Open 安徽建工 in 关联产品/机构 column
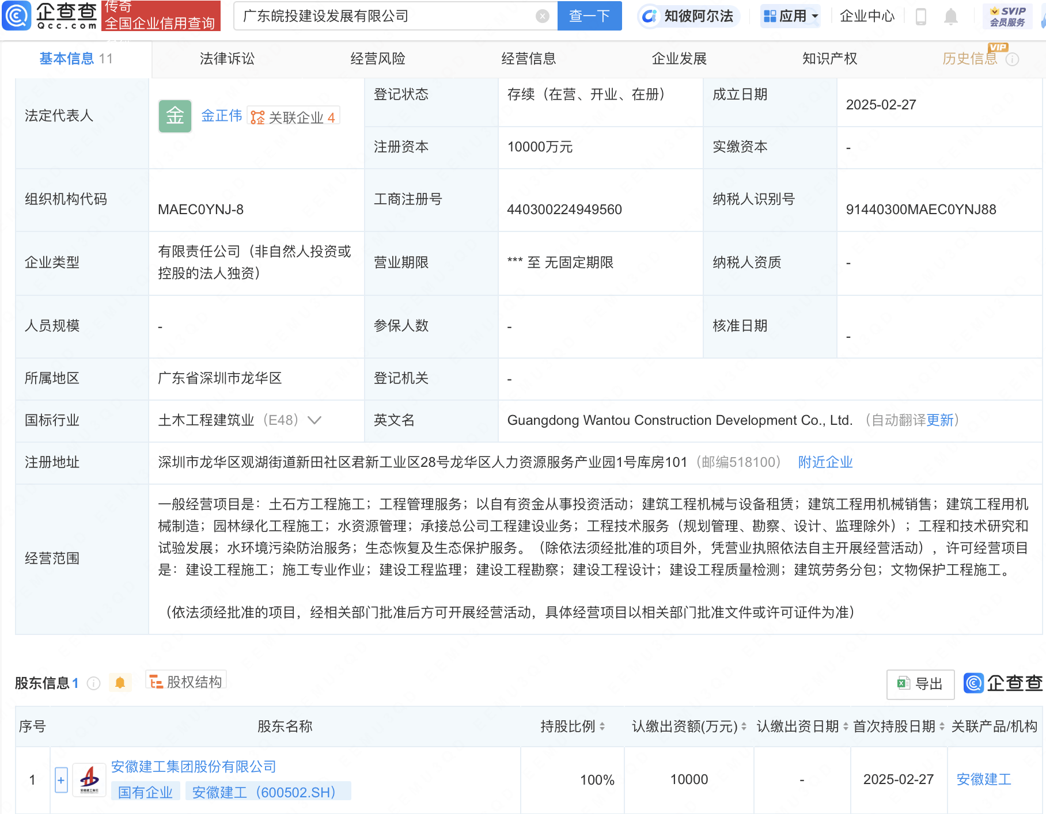Screen dimensions: 1046x814 (x=984, y=779)
